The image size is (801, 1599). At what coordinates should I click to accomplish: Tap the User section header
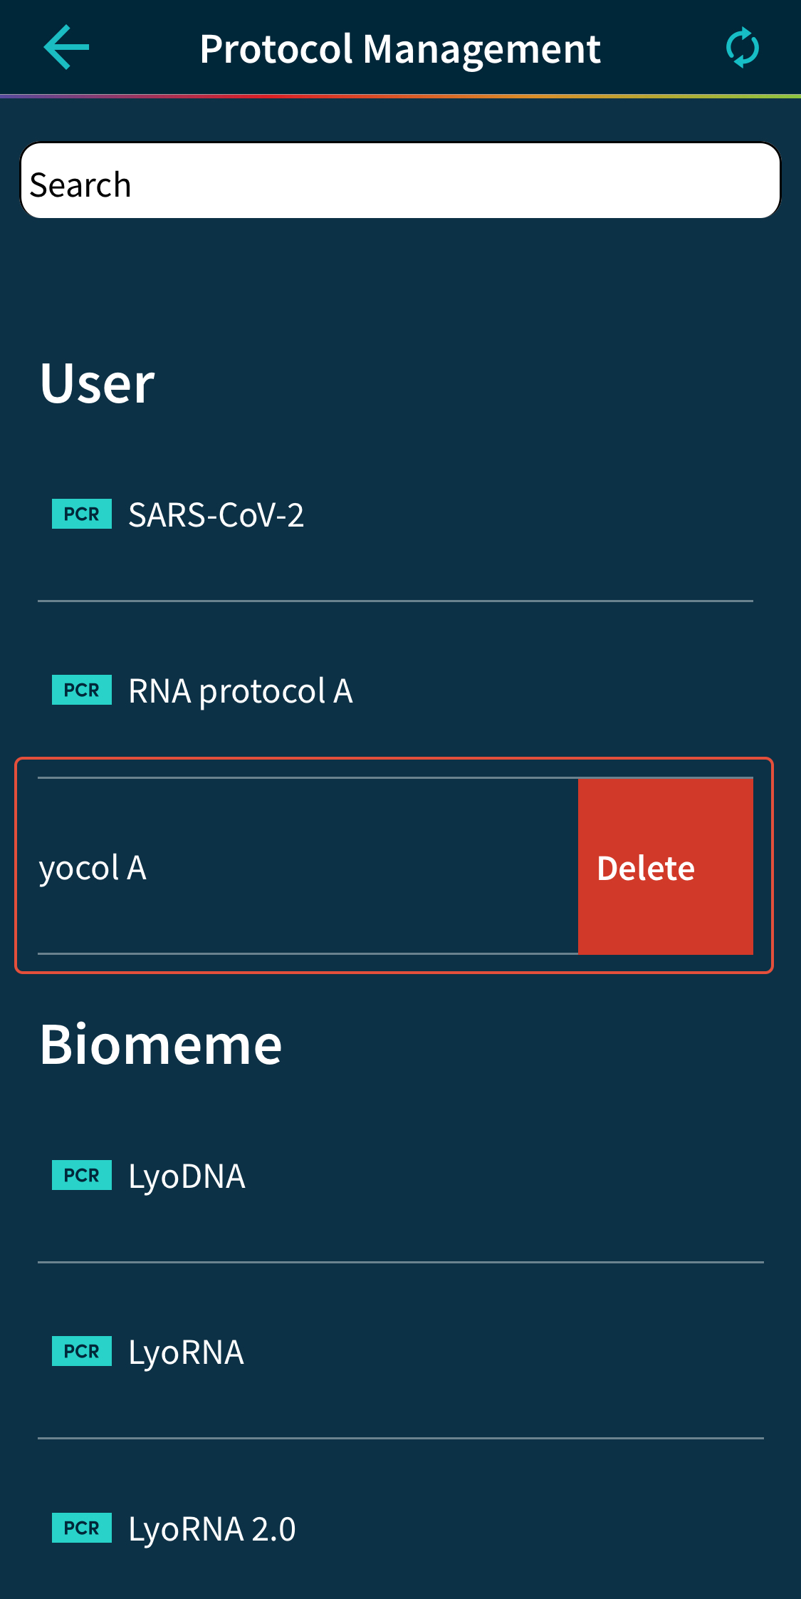point(98,383)
